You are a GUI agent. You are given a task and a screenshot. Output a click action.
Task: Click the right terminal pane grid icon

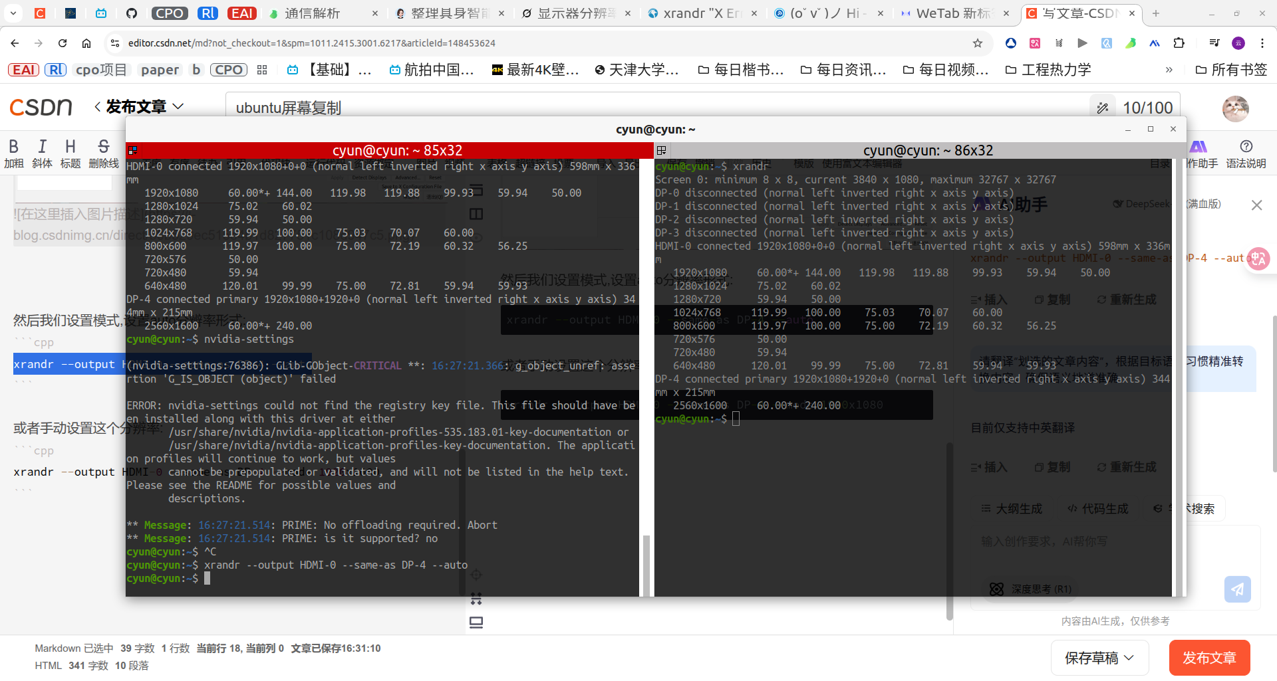click(662, 151)
